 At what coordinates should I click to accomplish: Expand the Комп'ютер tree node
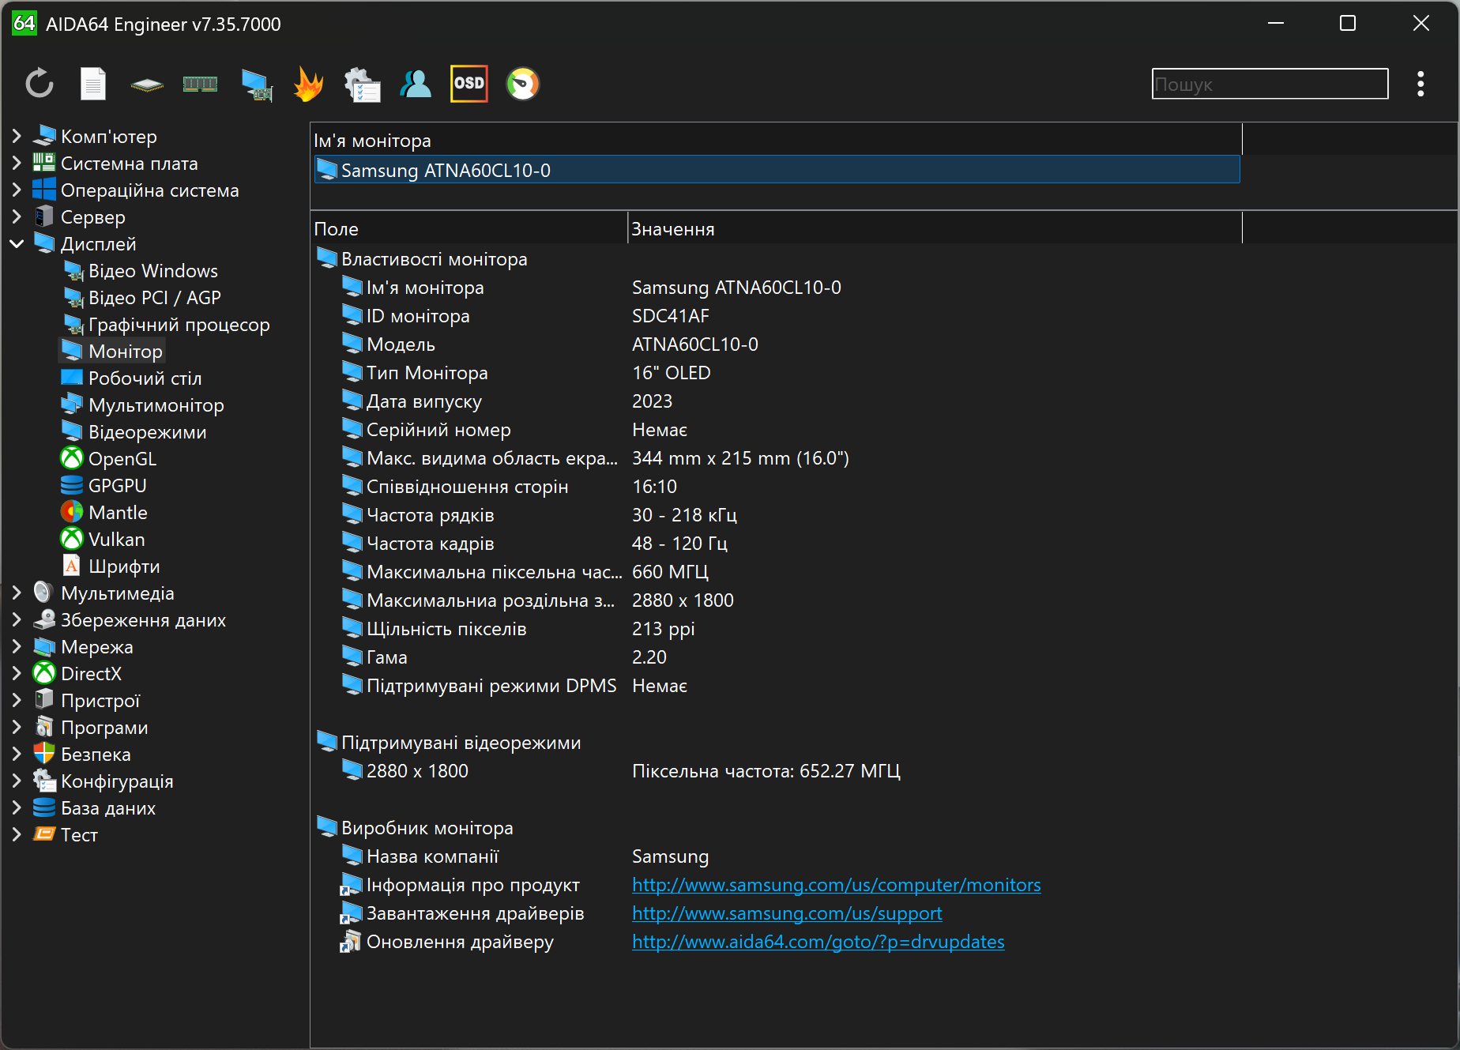pyautogui.click(x=17, y=137)
